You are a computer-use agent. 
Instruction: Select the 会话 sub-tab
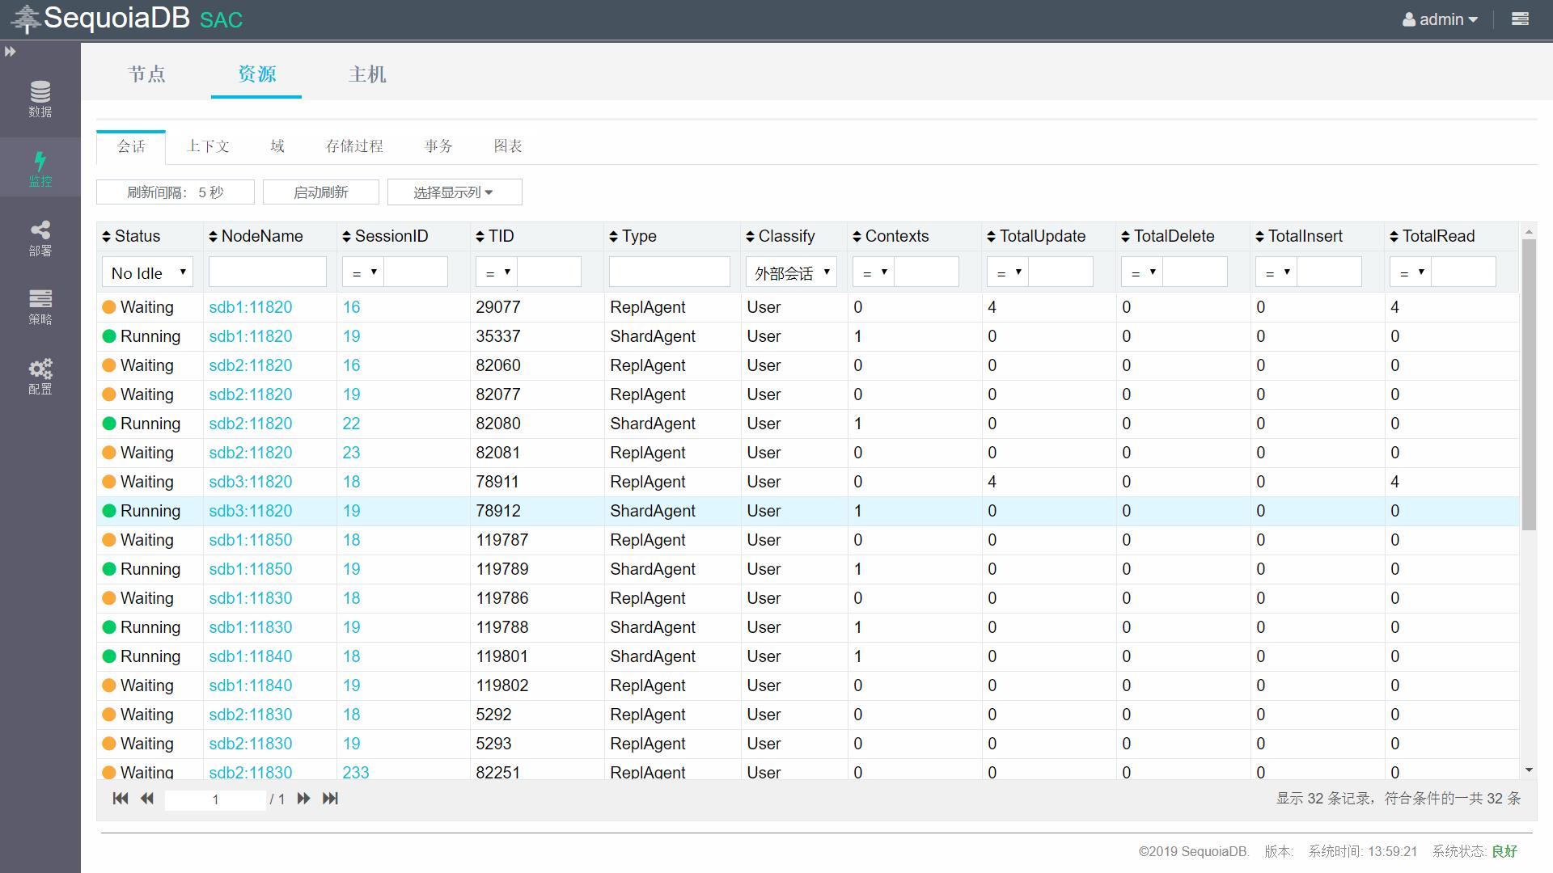tap(131, 146)
